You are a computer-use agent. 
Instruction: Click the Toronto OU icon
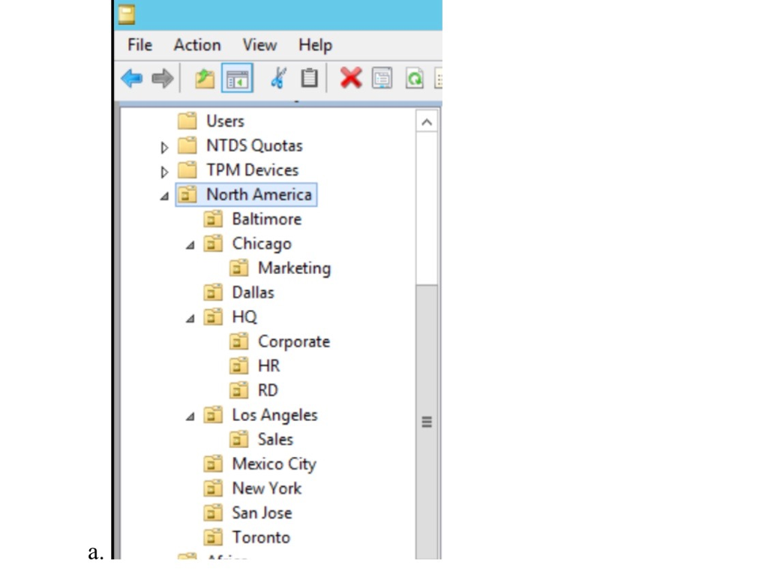pyautogui.click(x=213, y=537)
